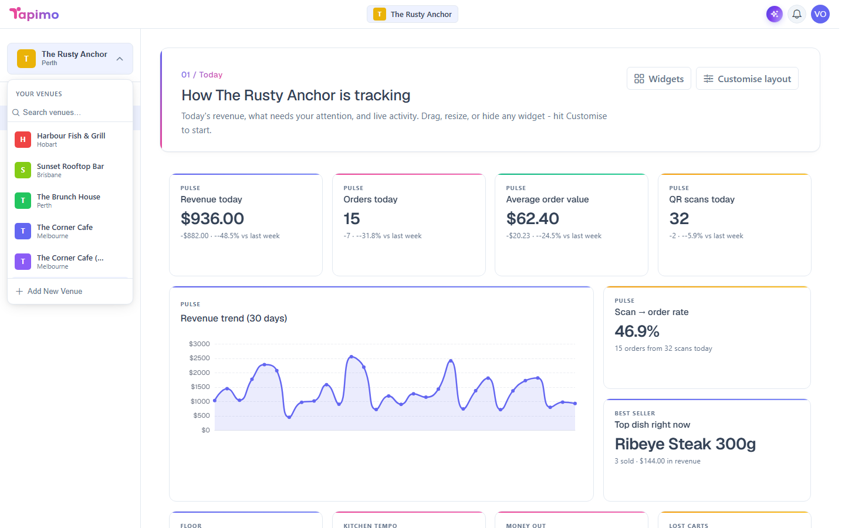The height and width of the screenshot is (528, 845).
Task: Click the MONEY OUT card label
Action: 526,526
